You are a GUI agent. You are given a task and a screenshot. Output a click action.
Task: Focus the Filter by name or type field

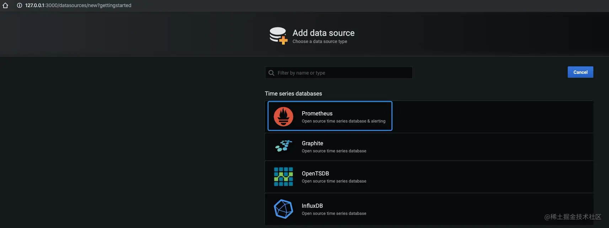tap(338, 73)
